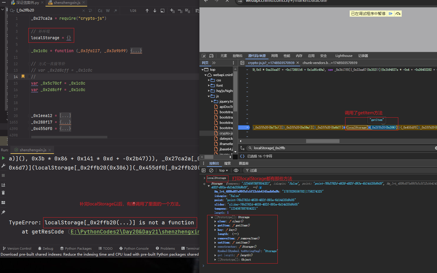Collapse the js folder in sources tree
This screenshot has width=437, height=273.
(209, 96)
